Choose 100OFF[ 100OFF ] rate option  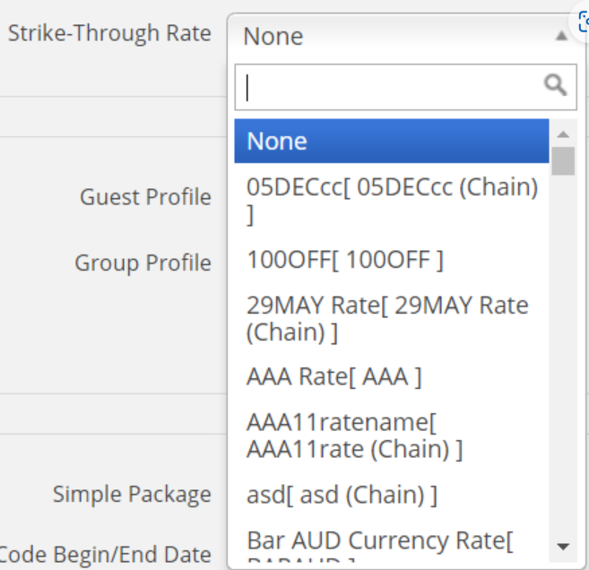click(392, 260)
